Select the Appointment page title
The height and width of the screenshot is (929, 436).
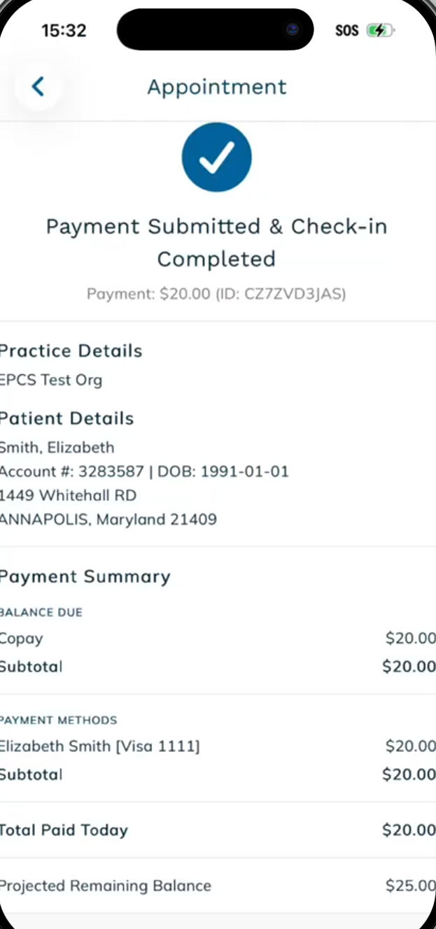click(217, 87)
